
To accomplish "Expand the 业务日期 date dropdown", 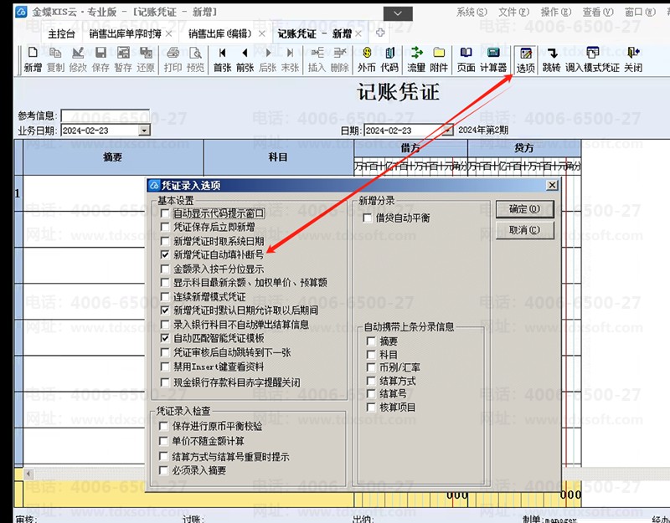I will tap(144, 131).
